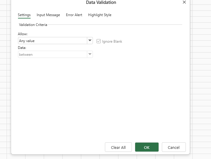211x159 pixels.
Task: Expand the Data dropdown arrow
Action: pos(90,55)
